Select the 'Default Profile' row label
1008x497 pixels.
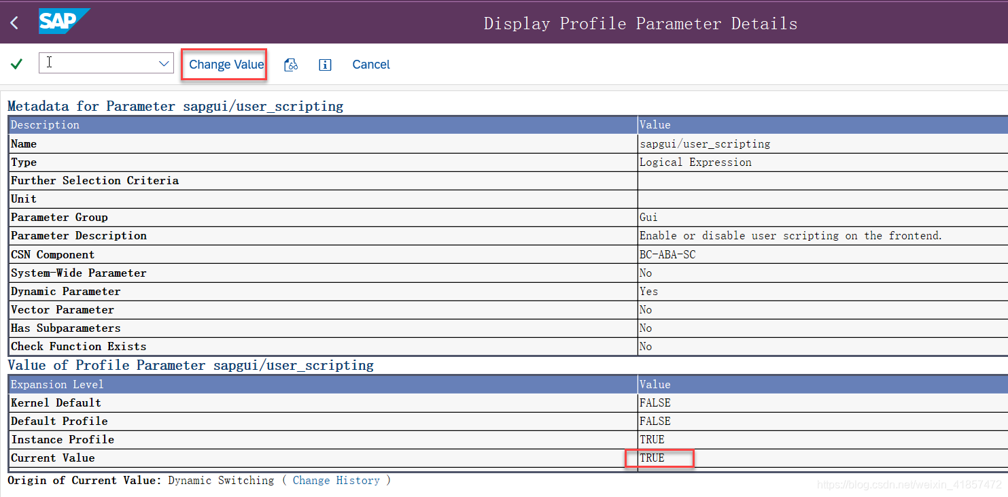59,421
